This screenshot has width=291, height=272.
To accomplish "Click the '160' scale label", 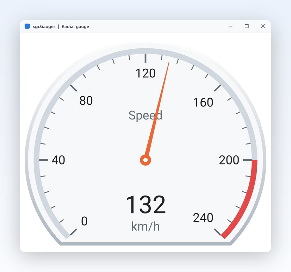I will (x=203, y=102).
